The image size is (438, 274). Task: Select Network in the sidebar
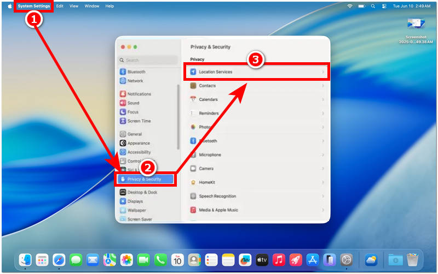click(132, 81)
